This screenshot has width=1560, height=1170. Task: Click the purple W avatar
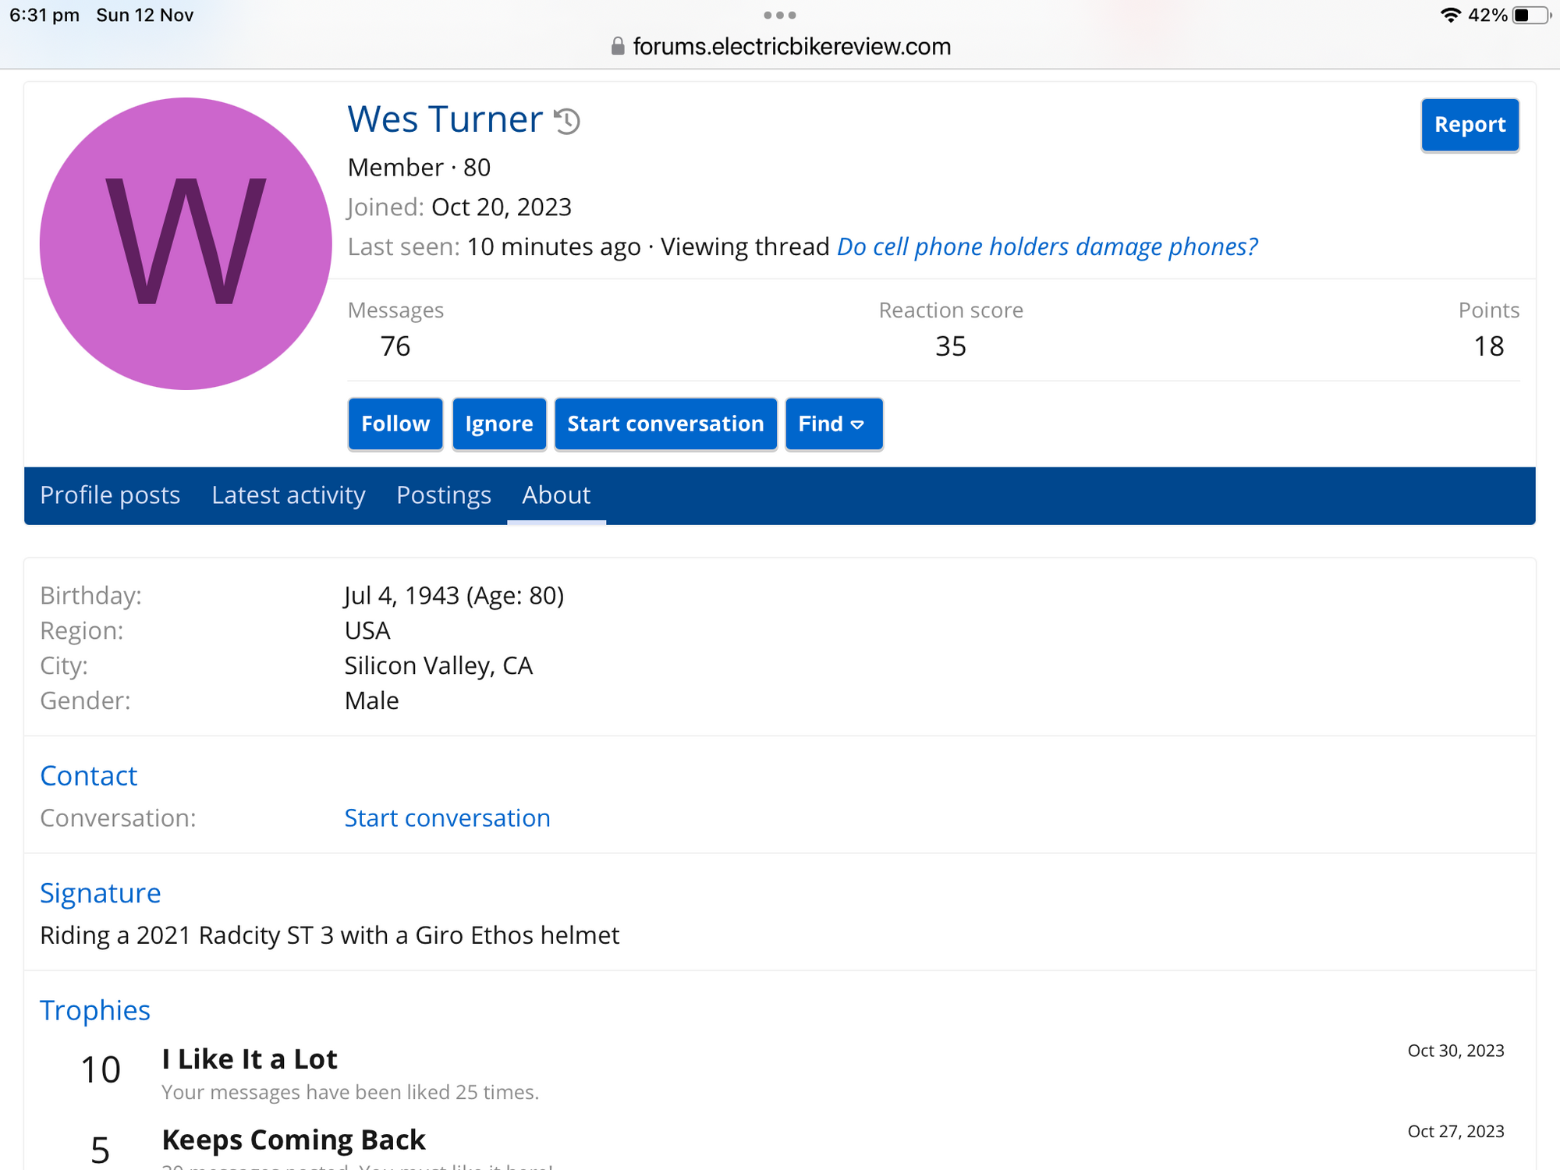point(186,243)
